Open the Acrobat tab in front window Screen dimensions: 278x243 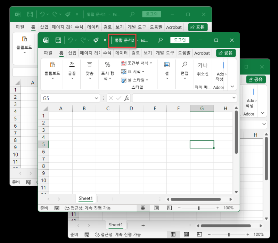point(202,53)
